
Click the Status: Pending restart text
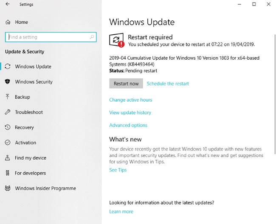(133, 71)
